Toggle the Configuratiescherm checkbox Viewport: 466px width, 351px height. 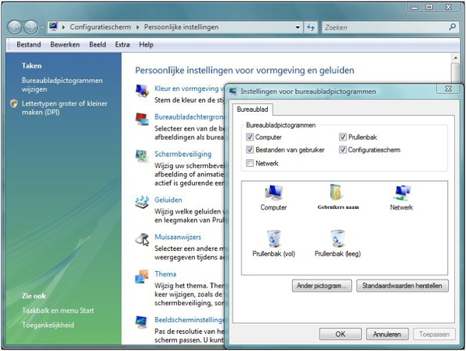tap(343, 150)
